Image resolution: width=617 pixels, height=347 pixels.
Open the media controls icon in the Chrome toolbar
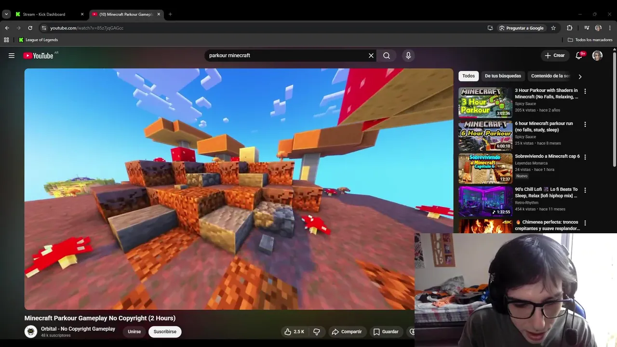click(x=587, y=28)
